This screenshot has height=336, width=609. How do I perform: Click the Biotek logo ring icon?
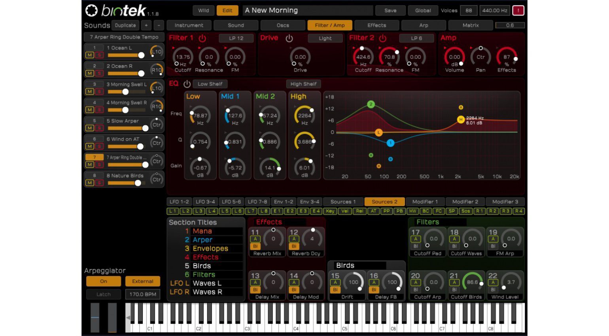(91, 11)
